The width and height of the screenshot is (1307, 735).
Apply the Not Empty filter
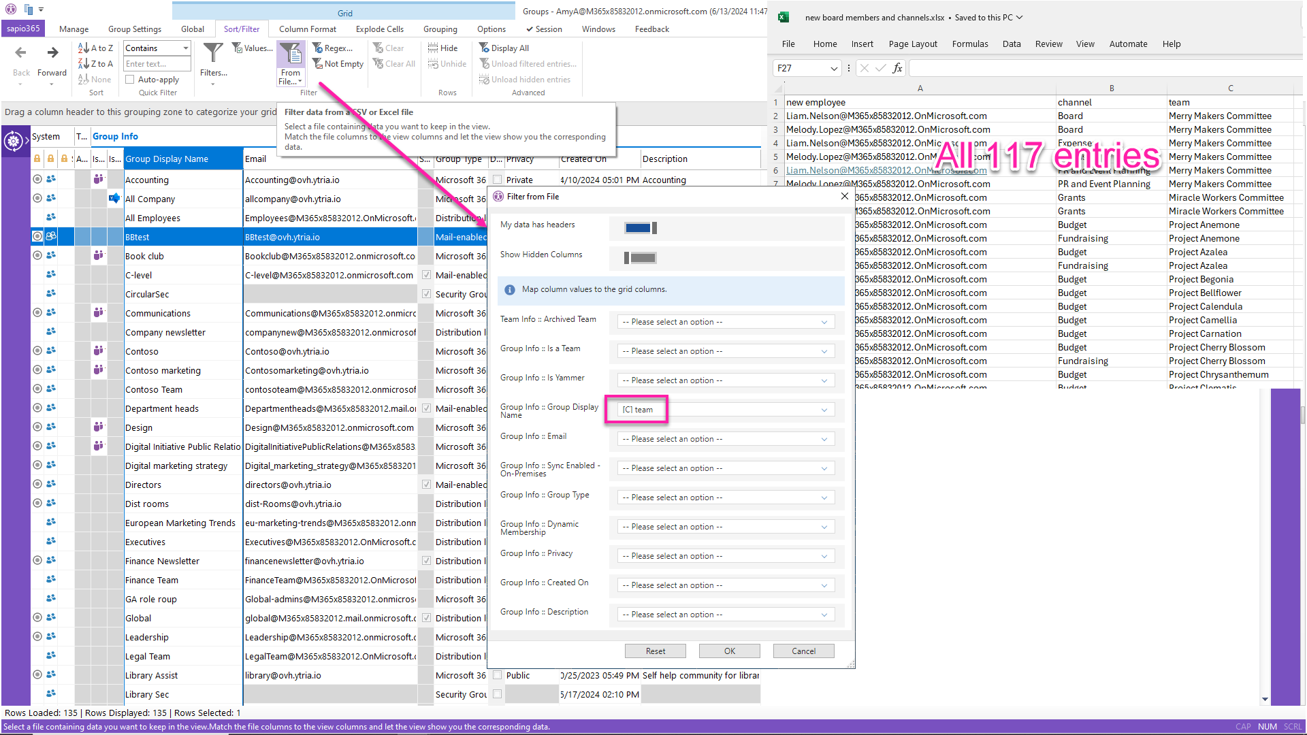(338, 64)
